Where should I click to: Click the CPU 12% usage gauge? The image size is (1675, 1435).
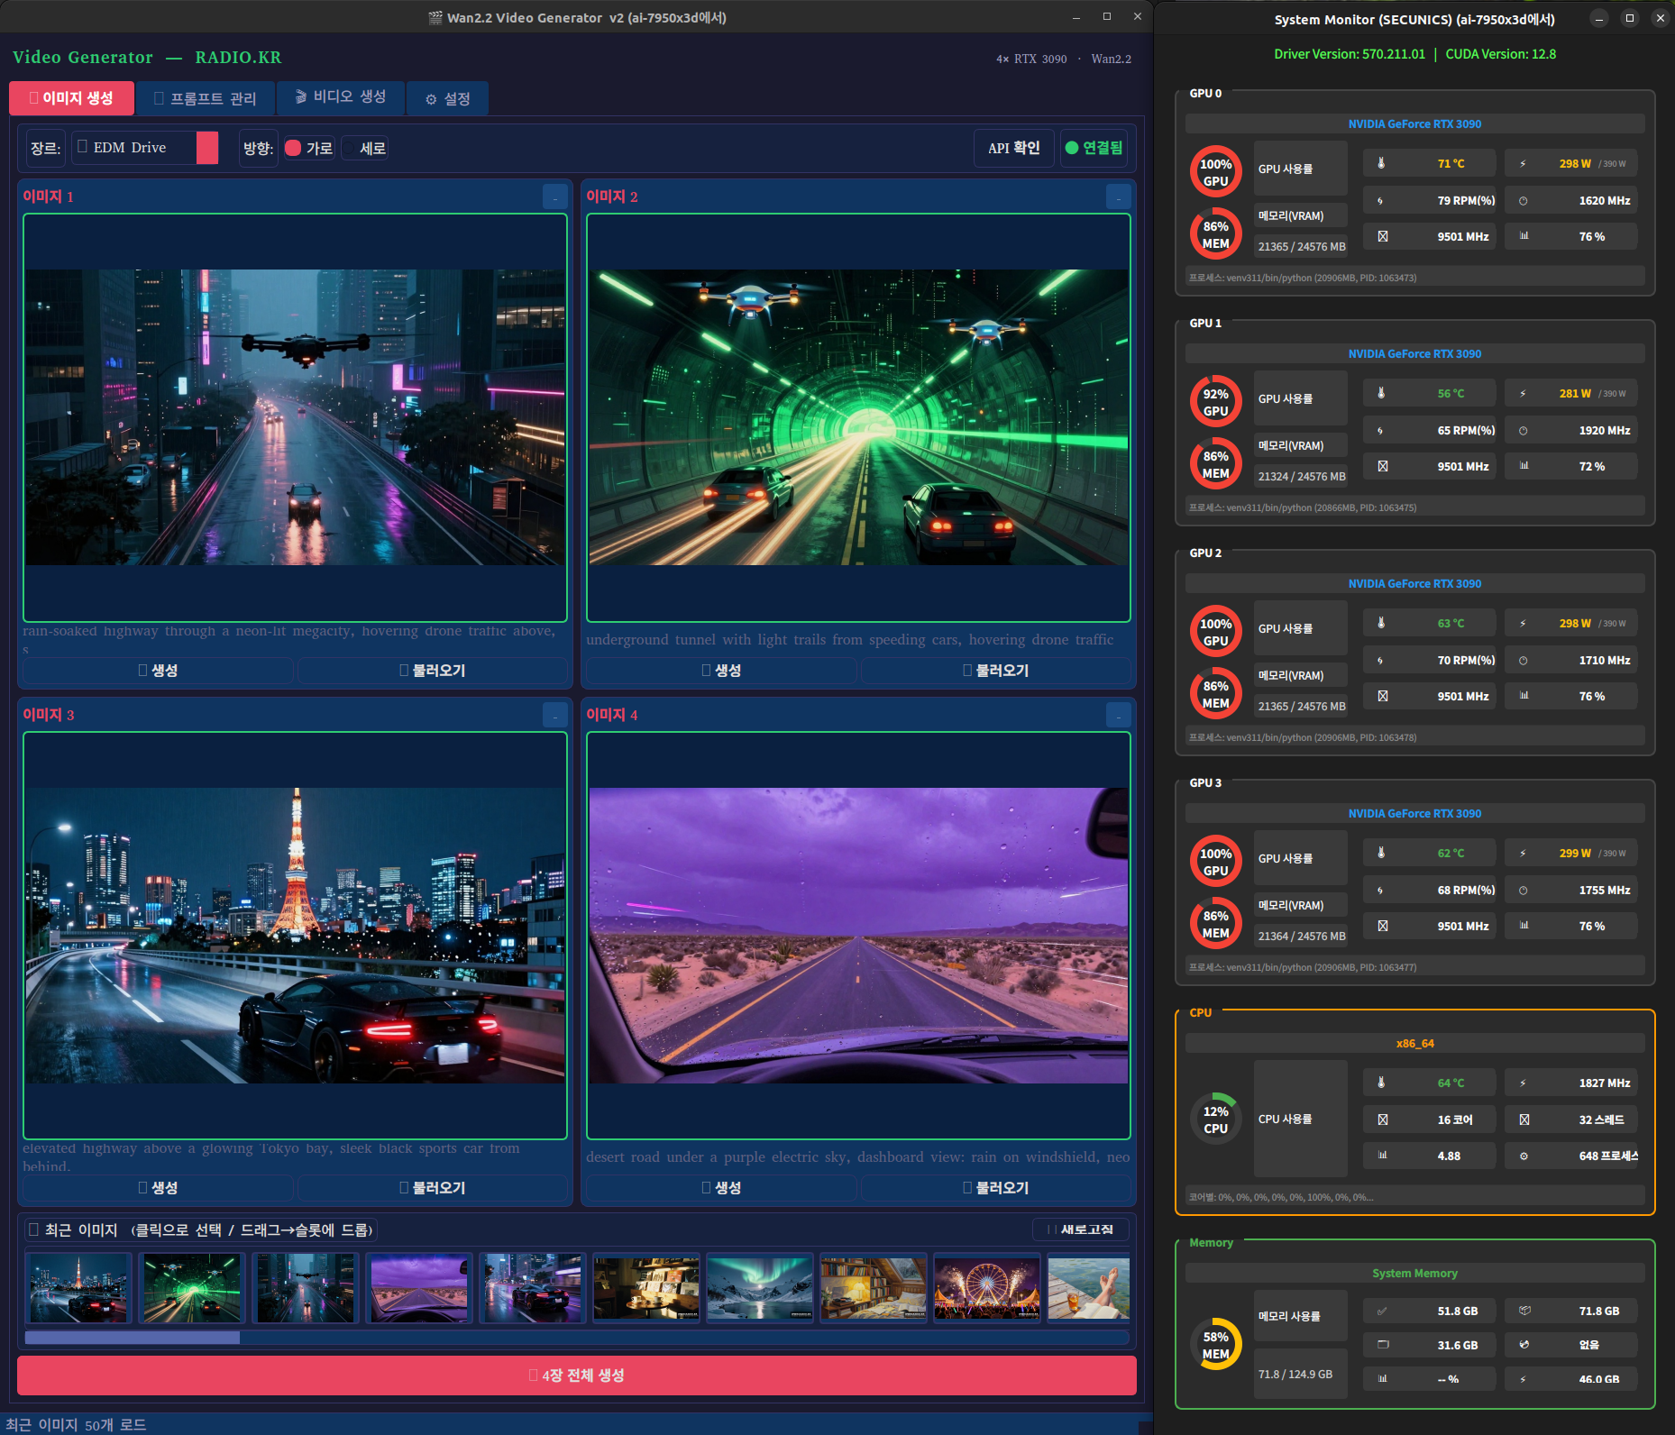[x=1215, y=1120]
